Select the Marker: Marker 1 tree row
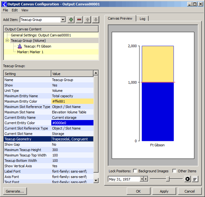 point(51,52)
